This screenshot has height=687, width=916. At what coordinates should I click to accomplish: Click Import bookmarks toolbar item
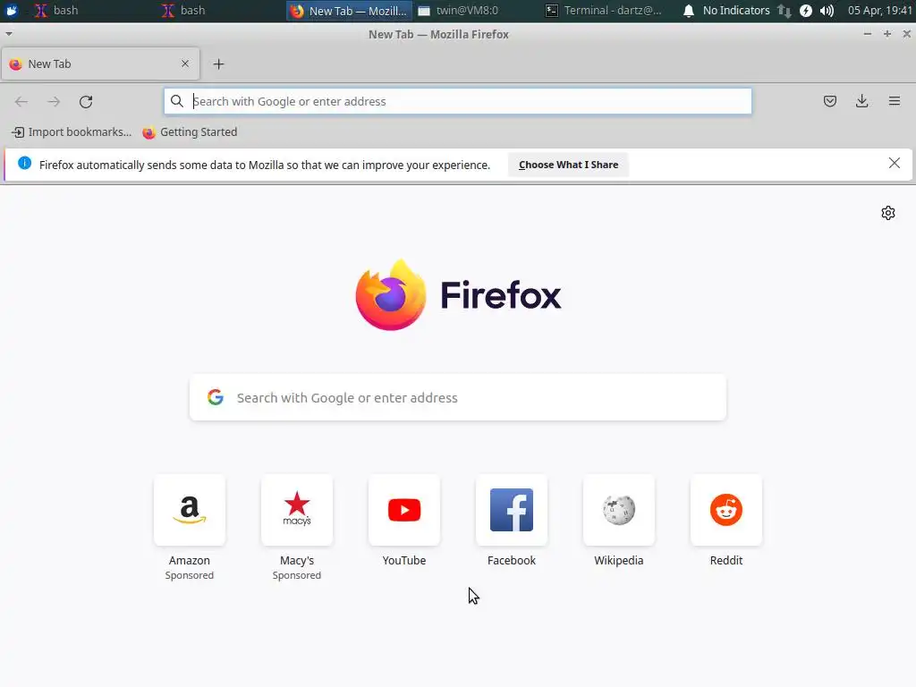(72, 132)
